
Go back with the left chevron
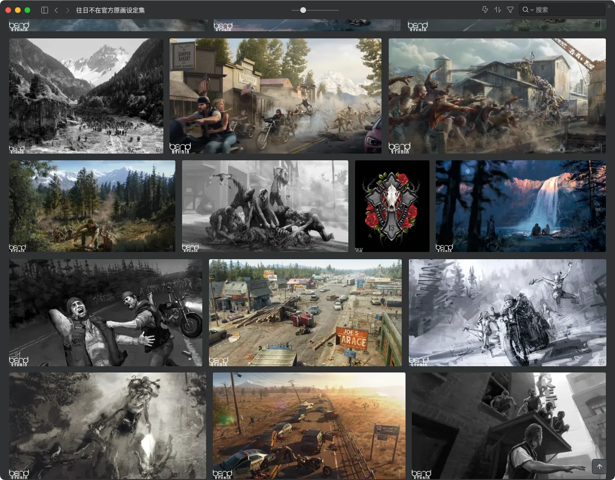[56, 10]
